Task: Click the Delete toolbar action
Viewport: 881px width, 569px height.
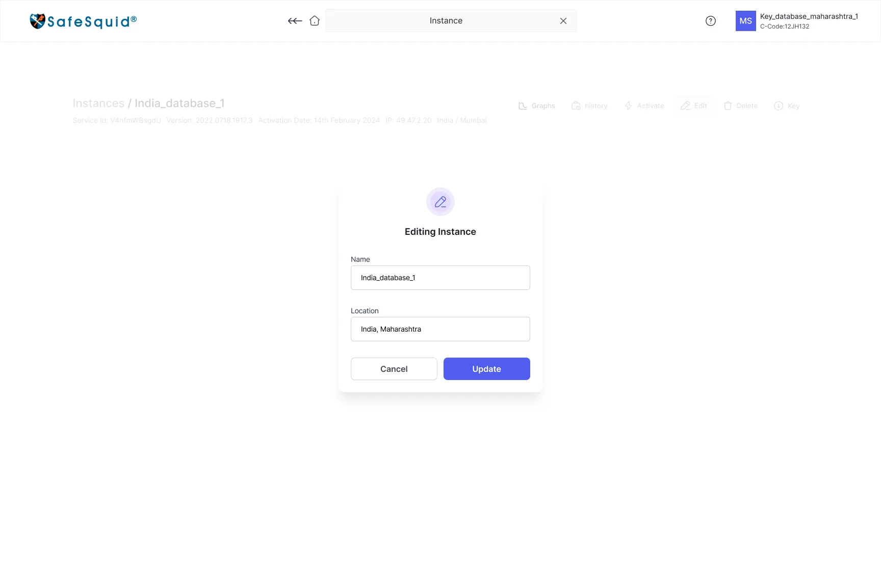Action: tap(740, 106)
